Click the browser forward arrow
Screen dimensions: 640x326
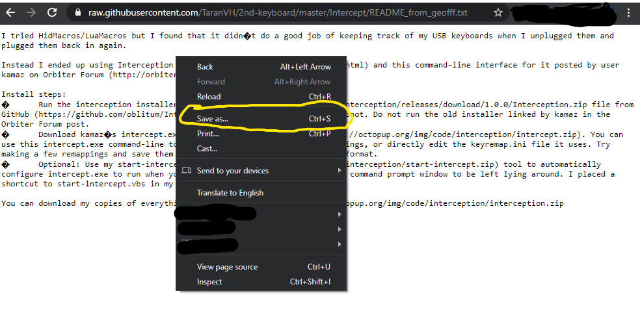click(x=31, y=12)
